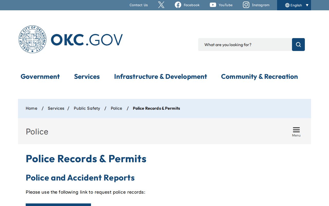
Task: Open the Government navigation menu
Action: click(x=40, y=76)
